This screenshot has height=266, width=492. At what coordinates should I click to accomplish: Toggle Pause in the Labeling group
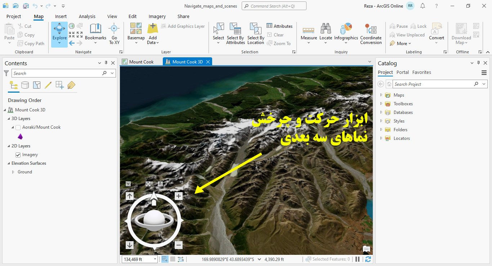(398, 26)
